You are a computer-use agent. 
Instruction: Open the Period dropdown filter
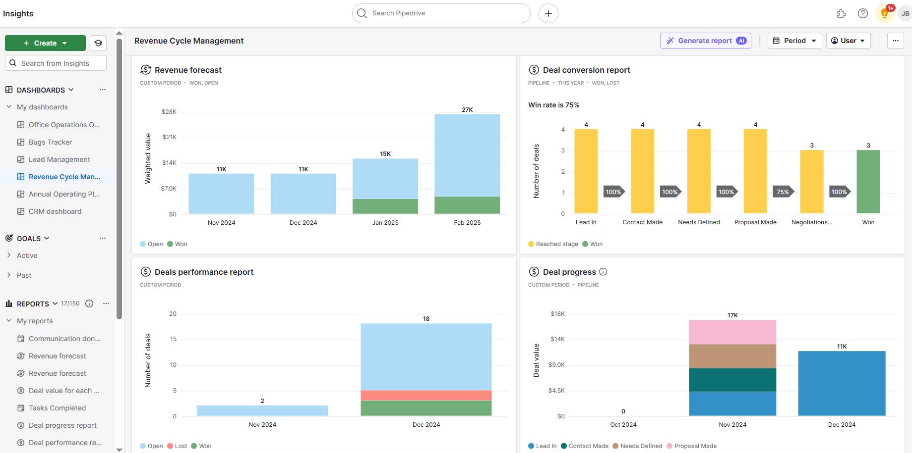coord(794,41)
